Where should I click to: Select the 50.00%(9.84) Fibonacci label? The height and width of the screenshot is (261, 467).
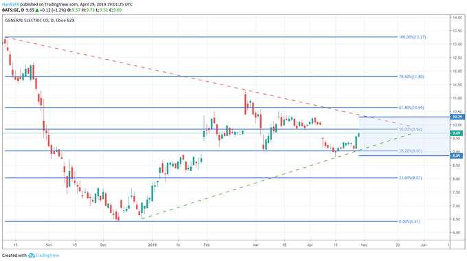[411, 129]
